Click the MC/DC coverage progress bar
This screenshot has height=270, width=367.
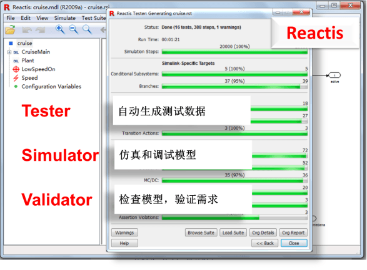coord(234,180)
